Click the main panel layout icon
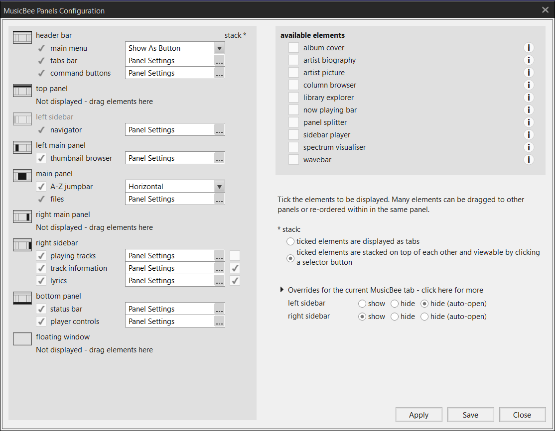 pyautogui.click(x=22, y=176)
